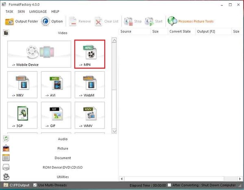Open the LANGUAGE menu

coord(38,11)
